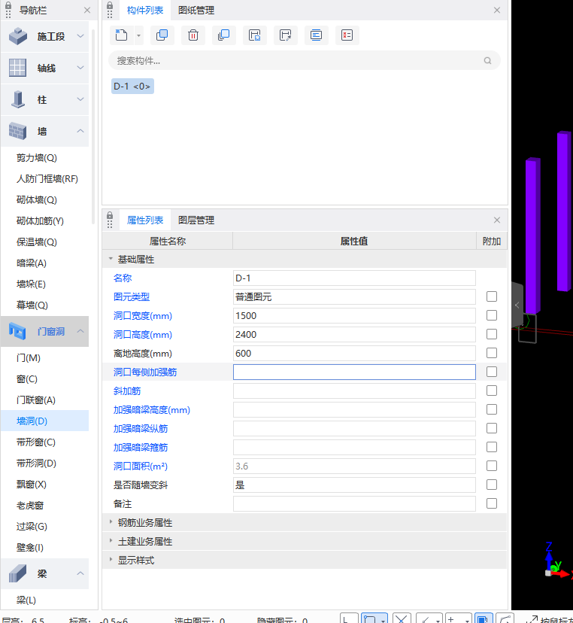The height and width of the screenshot is (623, 573).
Task: Collapse the 门窗洞 category chevron
Action: click(x=80, y=331)
